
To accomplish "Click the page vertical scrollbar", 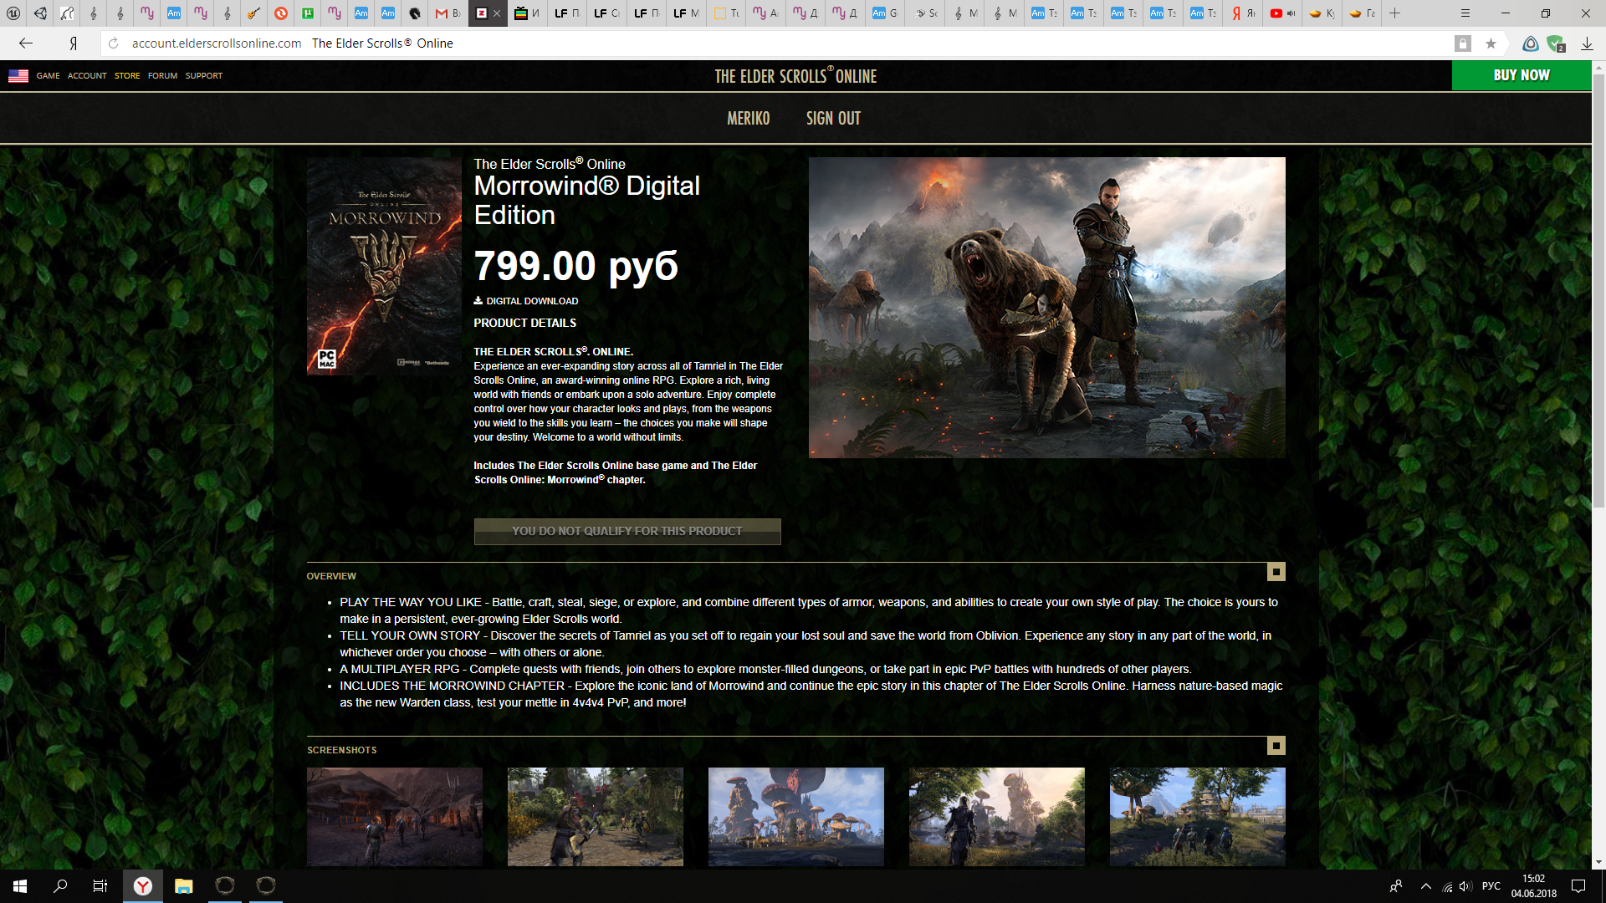I will pyautogui.click(x=1598, y=293).
